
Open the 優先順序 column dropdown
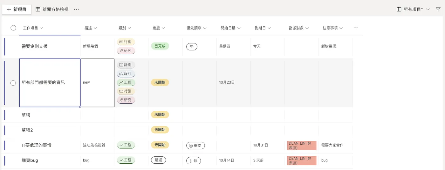coord(196,28)
